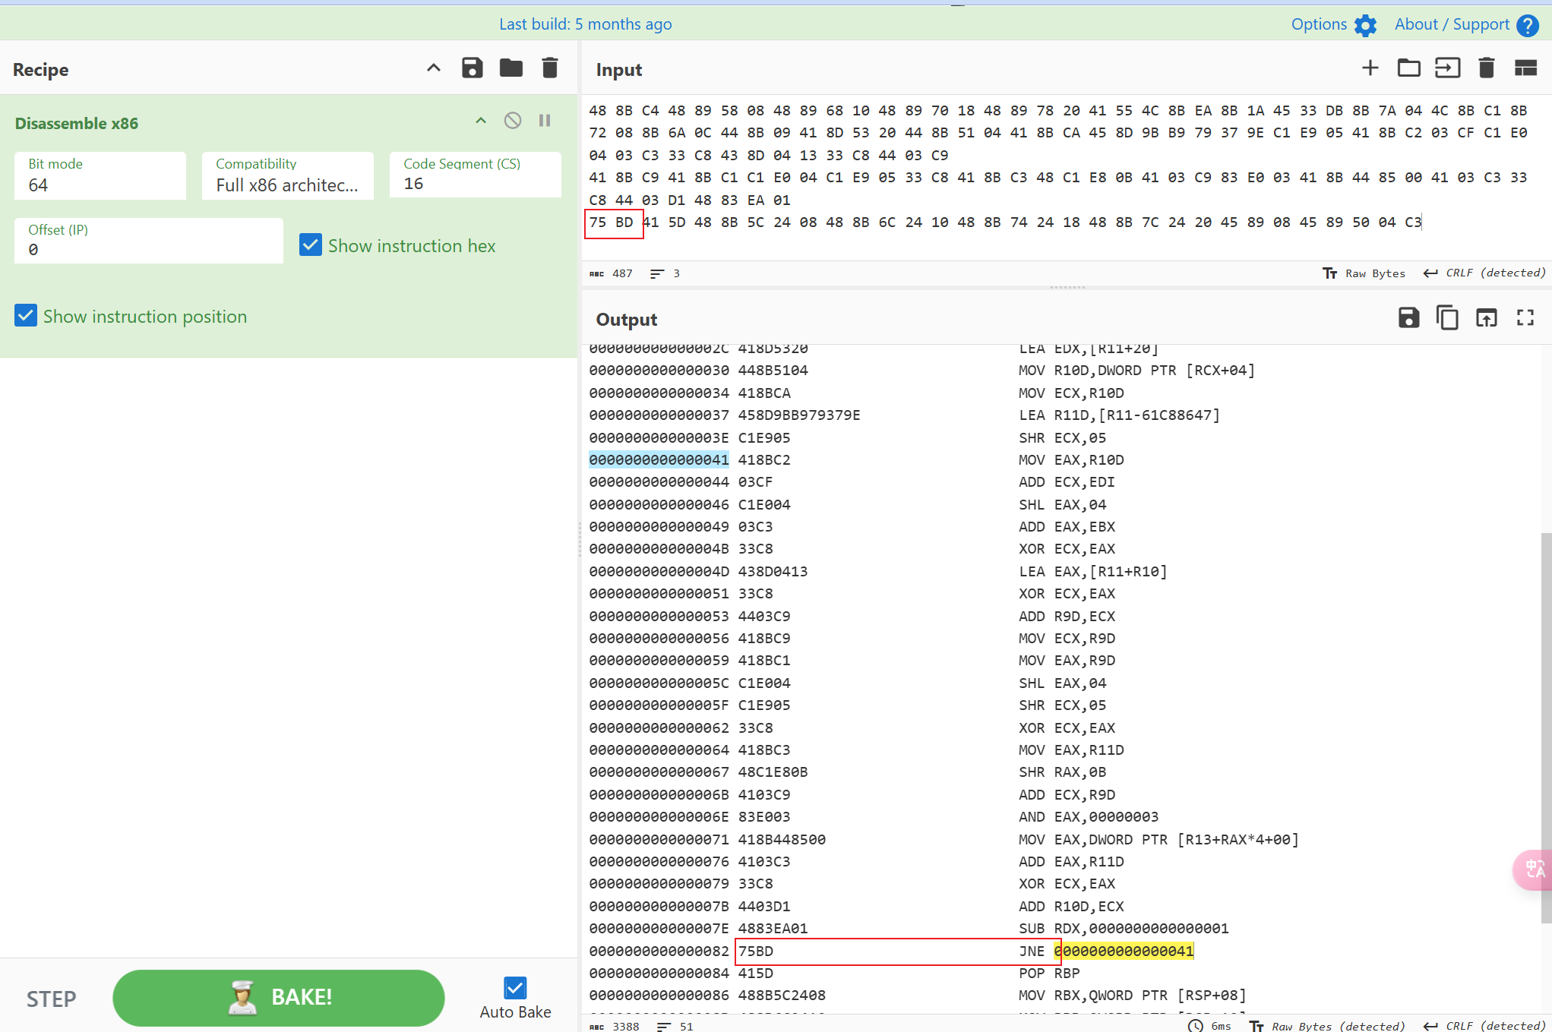1552x1032 pixels.
Task: Copy the raw output to the clipboard
Action: click(1447, 318)
